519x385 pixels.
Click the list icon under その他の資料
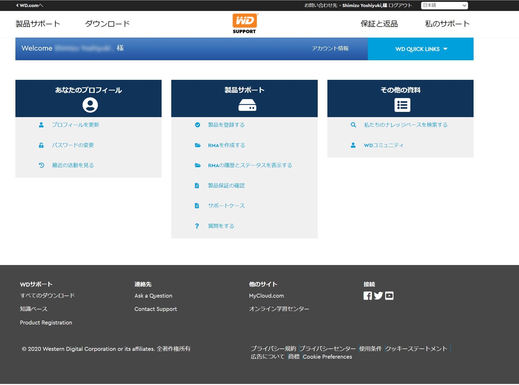402,105
